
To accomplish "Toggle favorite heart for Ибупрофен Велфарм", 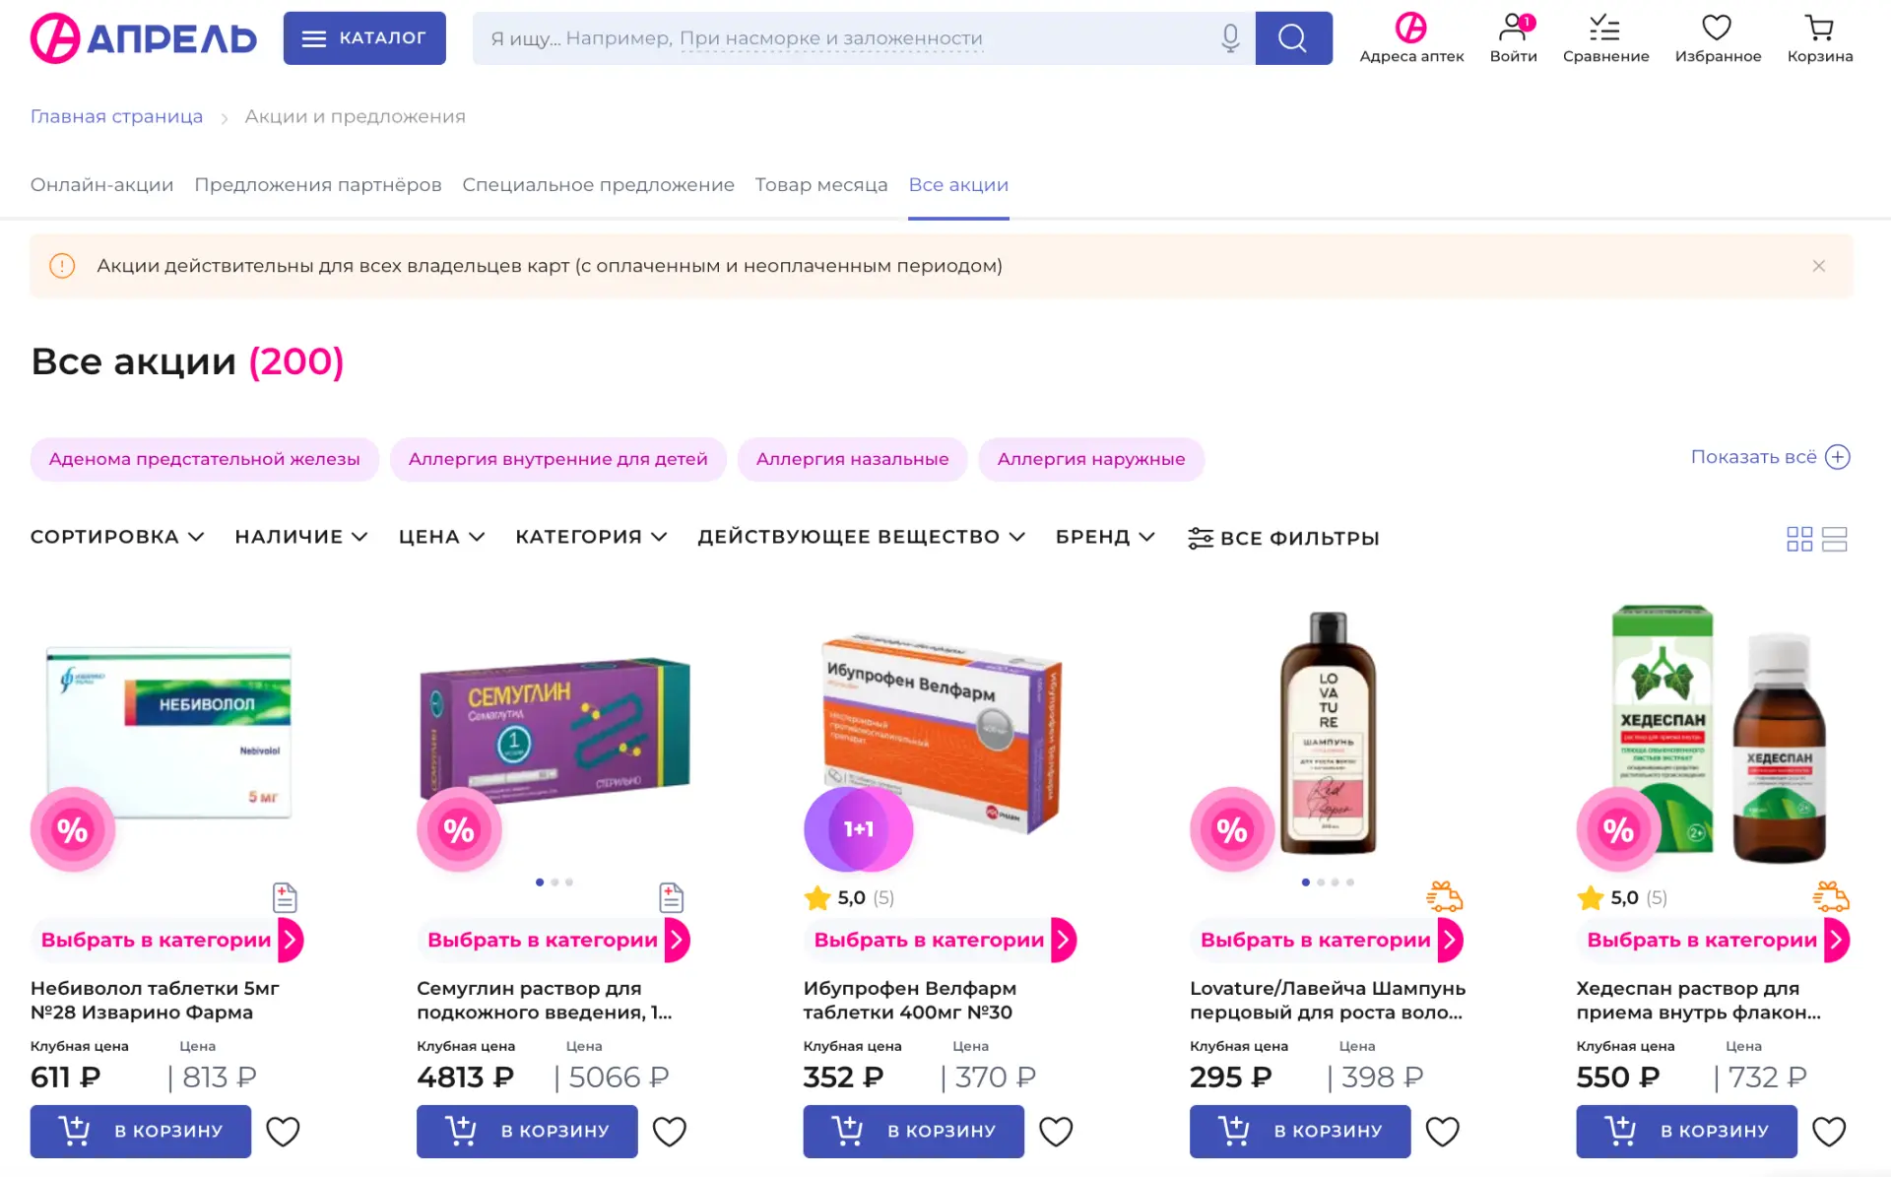I will tap(1056, 1132).
